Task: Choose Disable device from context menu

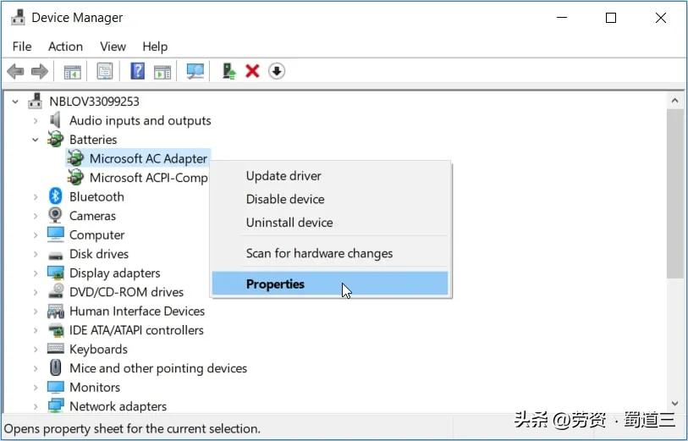Action: coord(330,199)
